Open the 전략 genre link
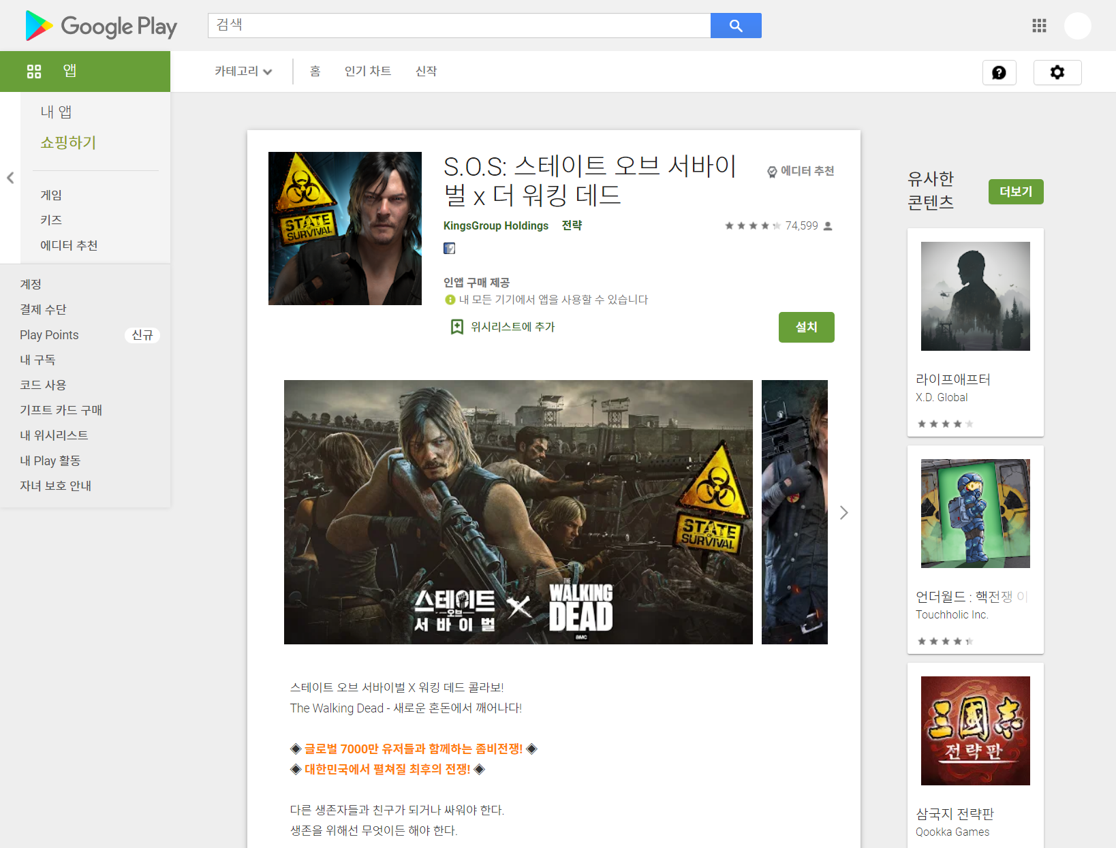Image resolution: width=1116 pixels, height=848 pixels. pyautogui.click(x=572, y=225)
